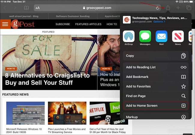Screen dimensions: 195x135
Task: Share via Messages app
Action: click(145, 38)
